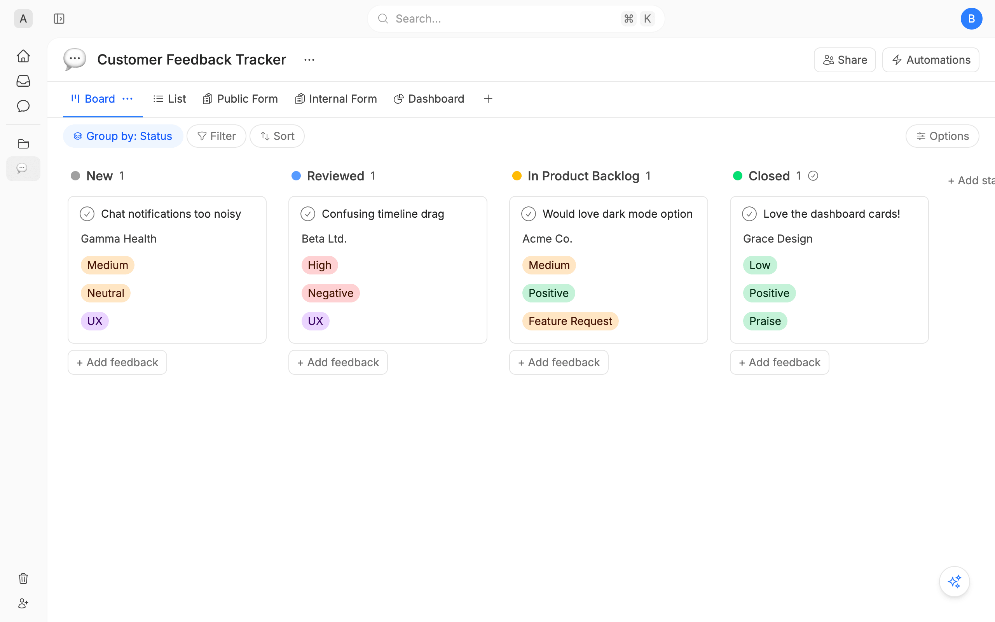Click the yellow In Product Backlog status dot
Image resolution: width=995 pixels, height=622 pixels.
coord(517,176)
